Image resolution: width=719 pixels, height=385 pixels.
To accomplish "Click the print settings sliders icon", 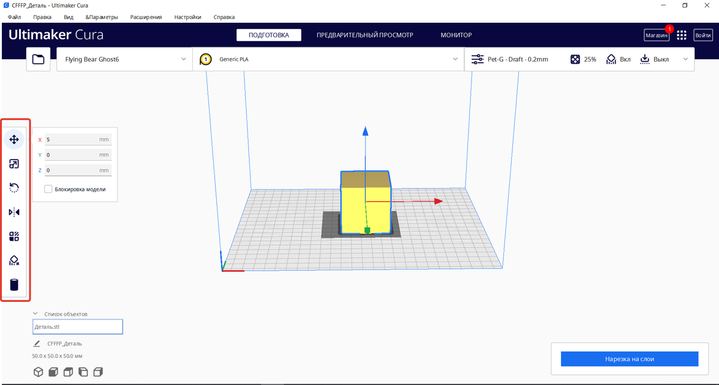I will click(x=478, y=59).
